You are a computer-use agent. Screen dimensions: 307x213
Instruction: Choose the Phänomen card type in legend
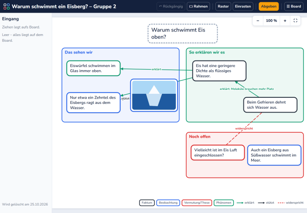tap(224, 202)
